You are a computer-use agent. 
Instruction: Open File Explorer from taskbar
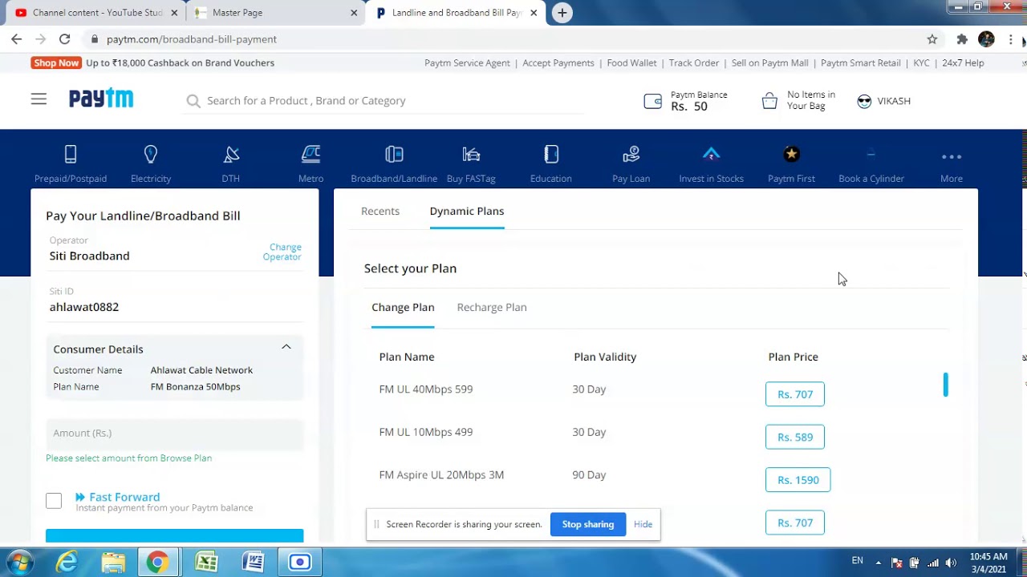(x=113, y=562)
